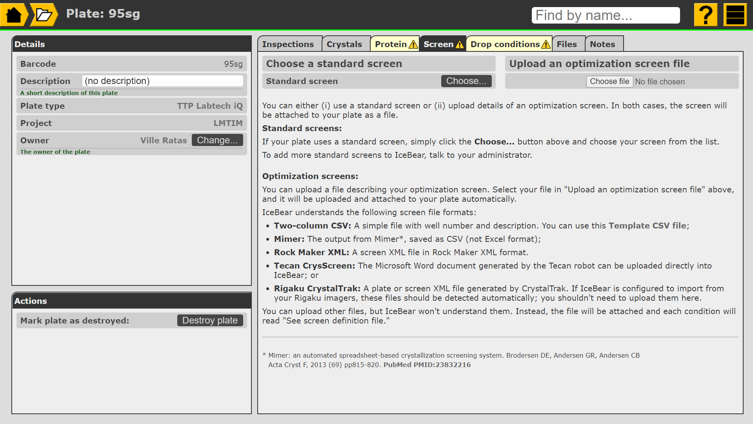Switch to the Crystals tab

click(x=344, y=44)
